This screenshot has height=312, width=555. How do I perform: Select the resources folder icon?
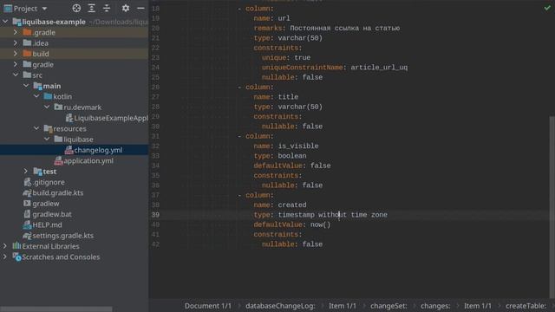[x=49, y=128]
